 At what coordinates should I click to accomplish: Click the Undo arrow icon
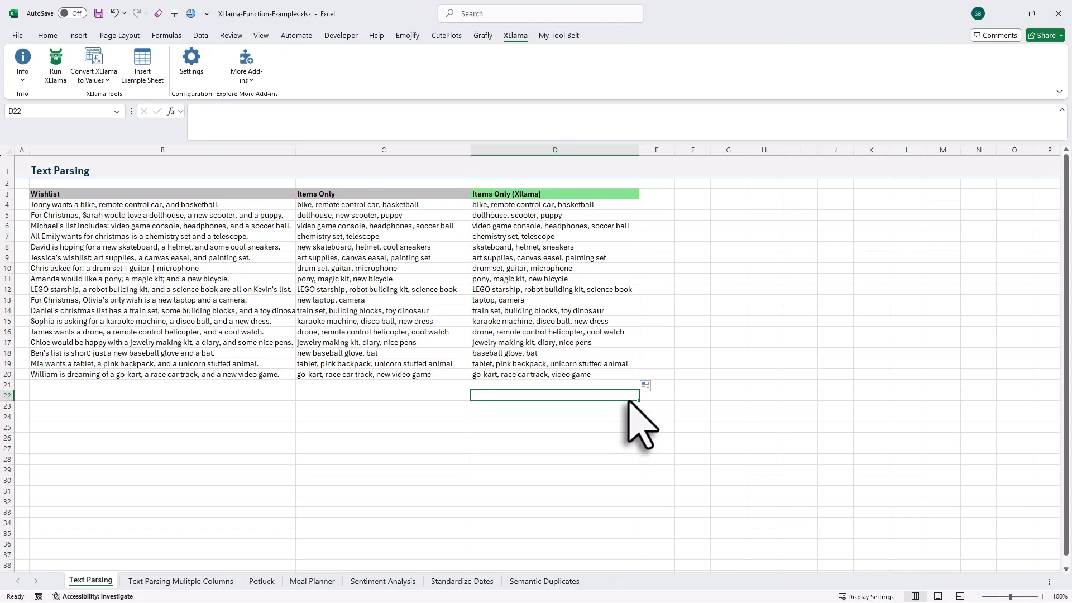(x=114, y=13)
